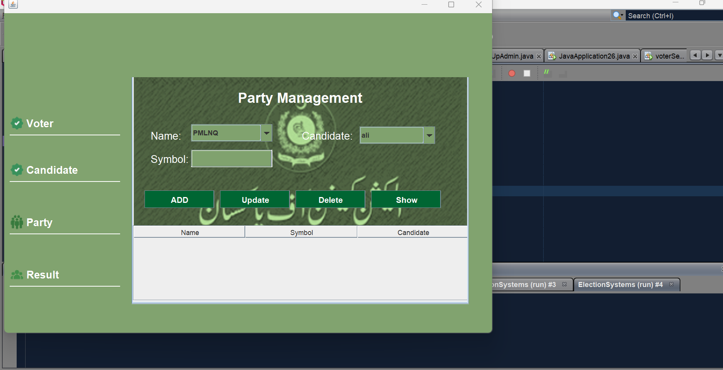Click the Name column header in table
The height and width of the screenshot is (370, 723).
189,232
